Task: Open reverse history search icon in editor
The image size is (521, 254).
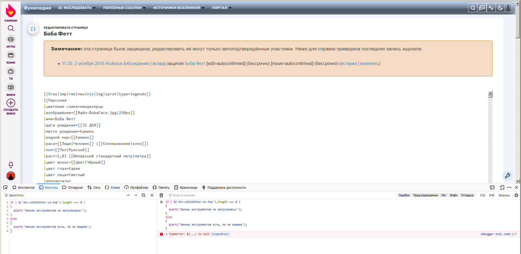Action: click(x=144, y=195)
